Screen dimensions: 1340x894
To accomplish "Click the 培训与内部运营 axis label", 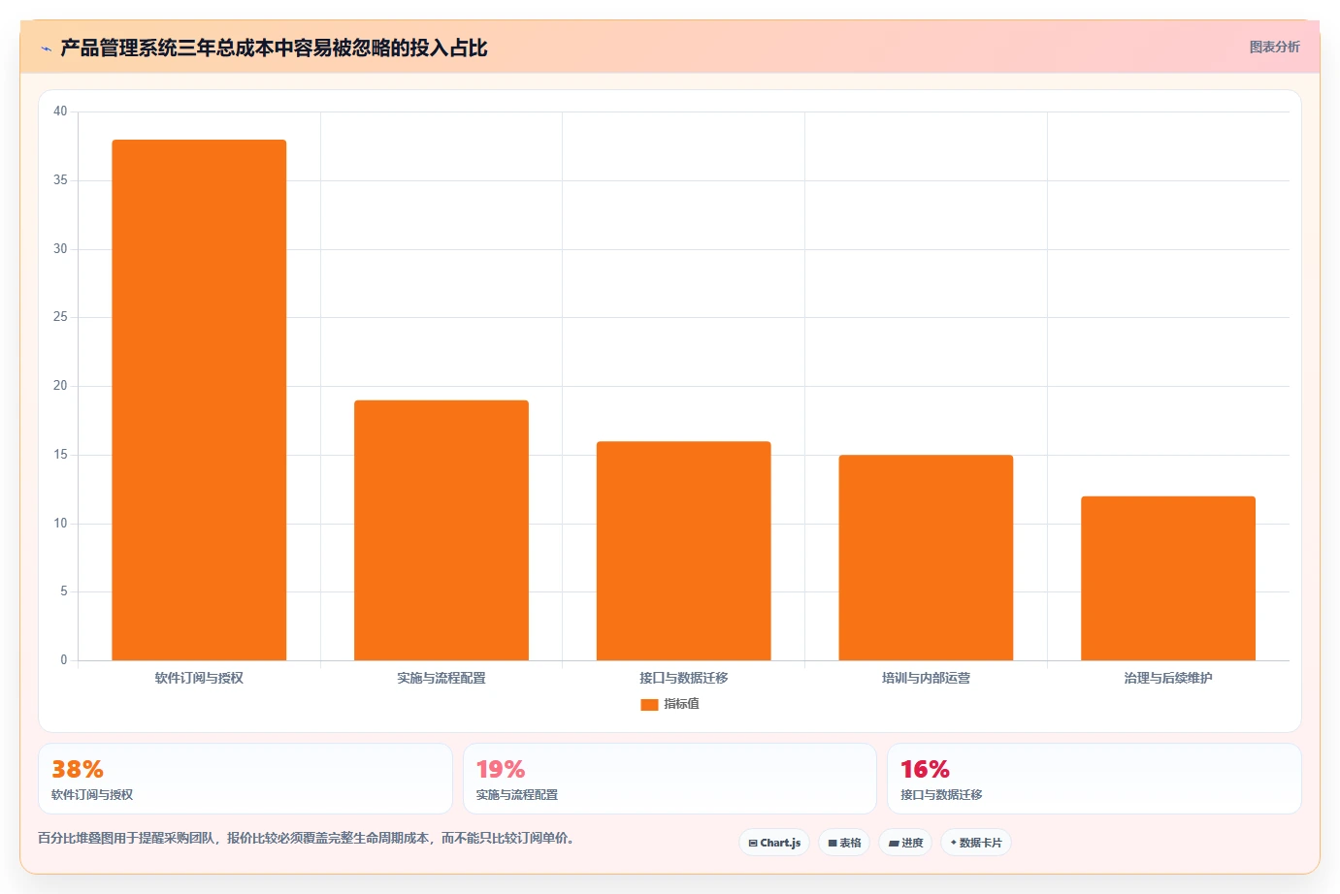I will click(926, 678).
